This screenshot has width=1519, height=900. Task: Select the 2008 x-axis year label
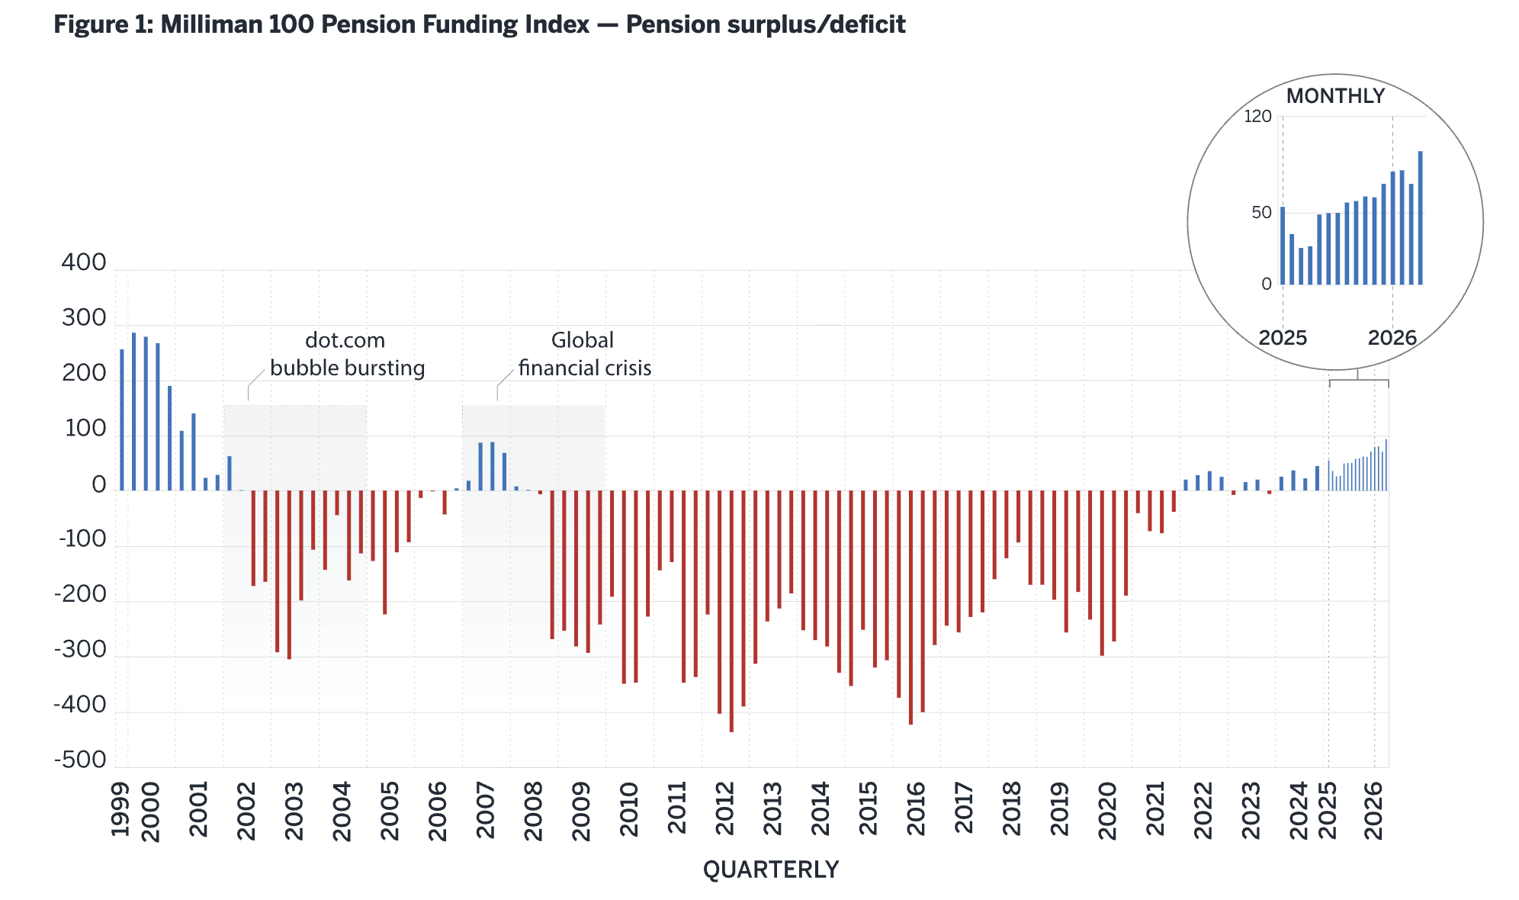(534, 810)
